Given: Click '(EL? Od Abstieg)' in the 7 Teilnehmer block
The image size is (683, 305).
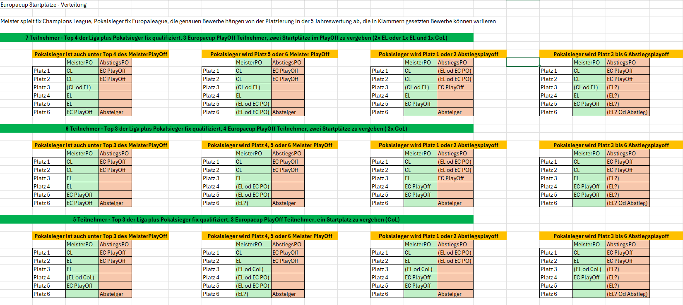Looking at the screenshot, I should tap(628, 112).
